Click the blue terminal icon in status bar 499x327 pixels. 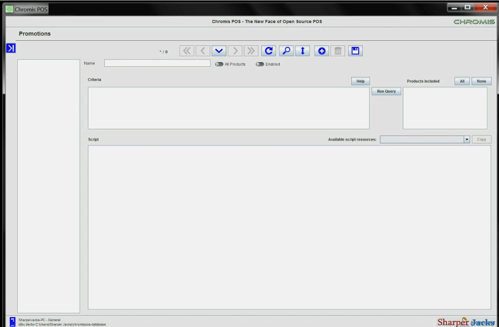[x=13, y=322]
